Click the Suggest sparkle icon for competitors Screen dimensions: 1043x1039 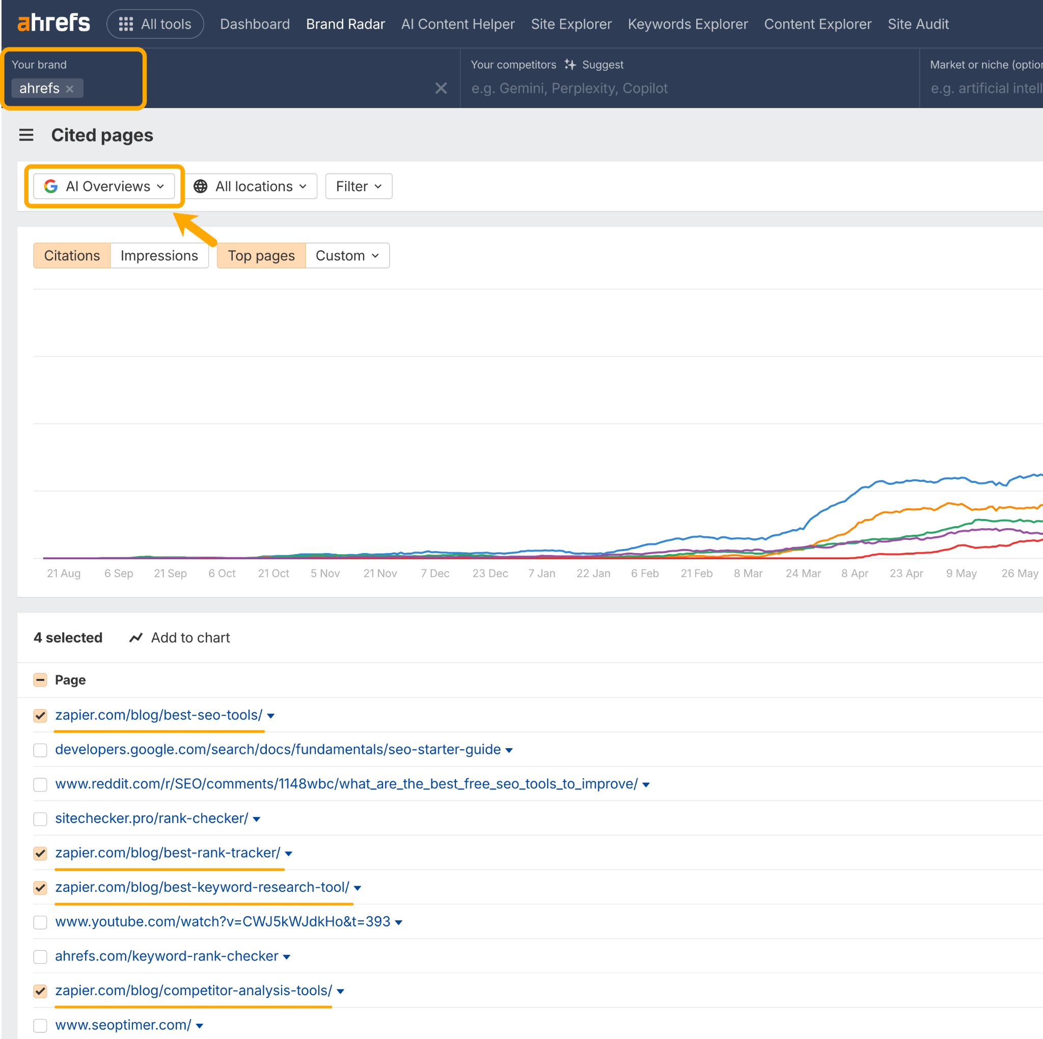(570, 64)
